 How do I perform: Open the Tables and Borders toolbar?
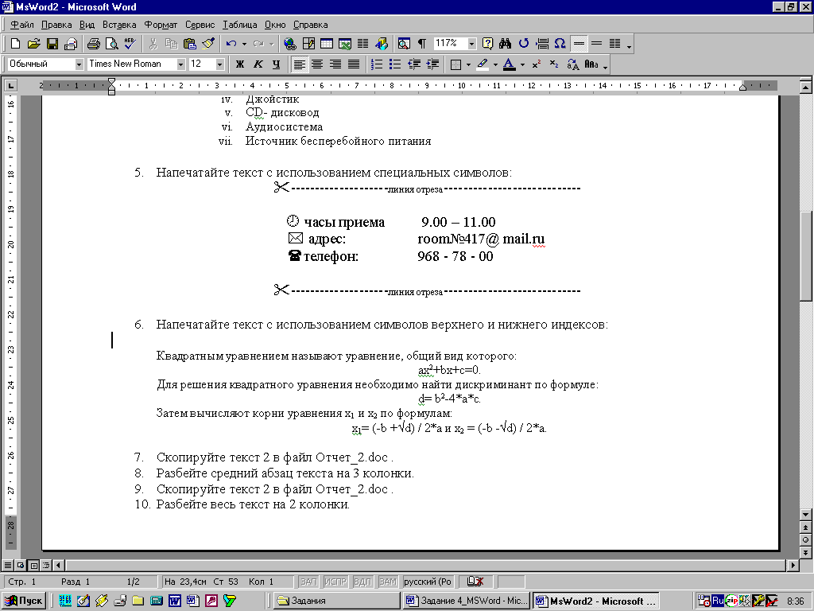(x=308, y=45)
